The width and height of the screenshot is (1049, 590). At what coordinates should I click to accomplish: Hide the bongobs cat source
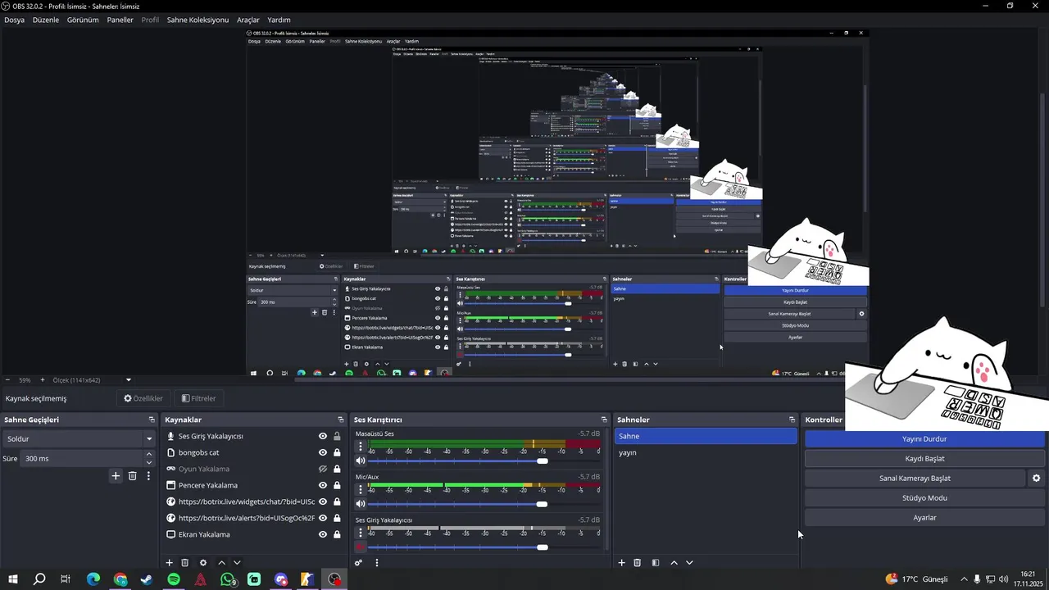(x=323, y=452)
